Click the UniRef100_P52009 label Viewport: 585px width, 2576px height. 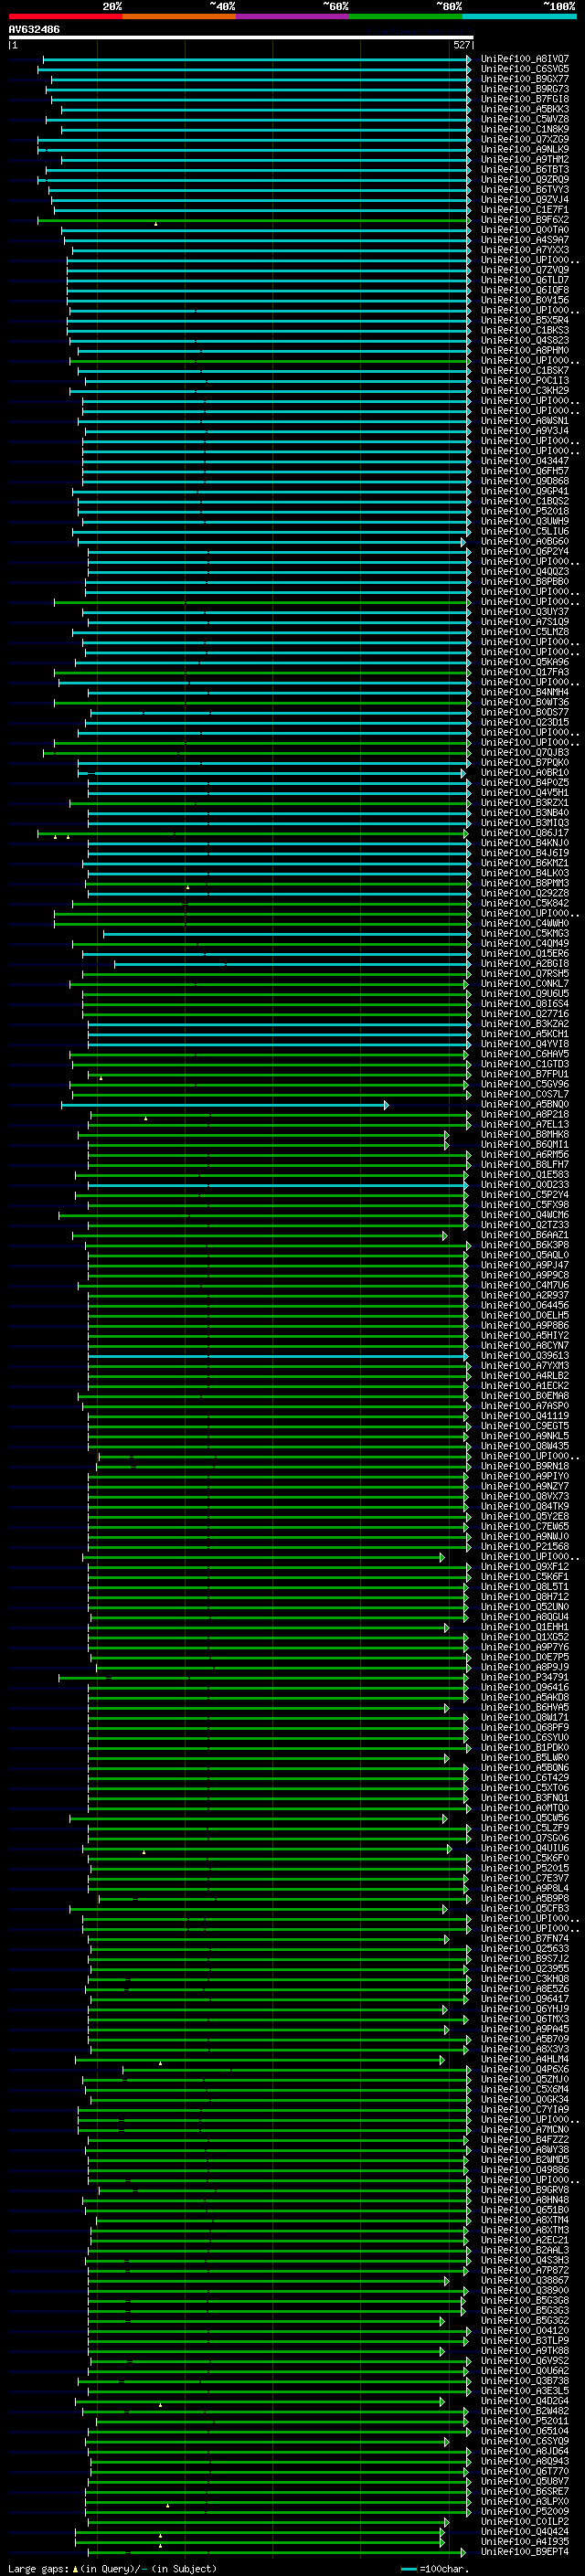click(524, 2512)
